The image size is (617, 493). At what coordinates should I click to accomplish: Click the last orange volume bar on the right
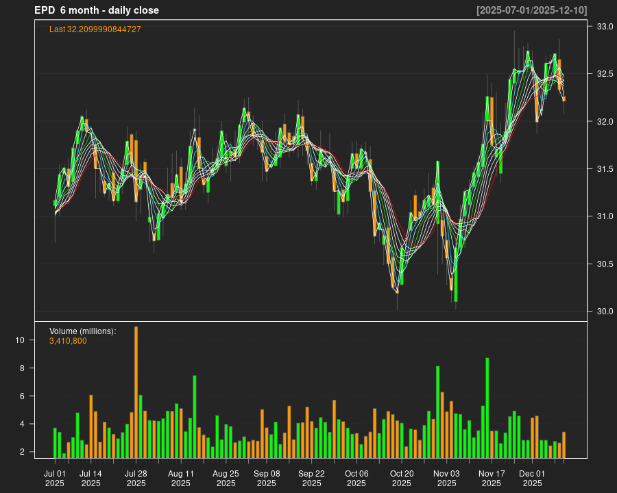(x=564, y=444)
